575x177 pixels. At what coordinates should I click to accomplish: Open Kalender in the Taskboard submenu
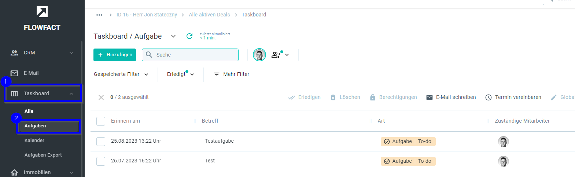click(34, 141)
